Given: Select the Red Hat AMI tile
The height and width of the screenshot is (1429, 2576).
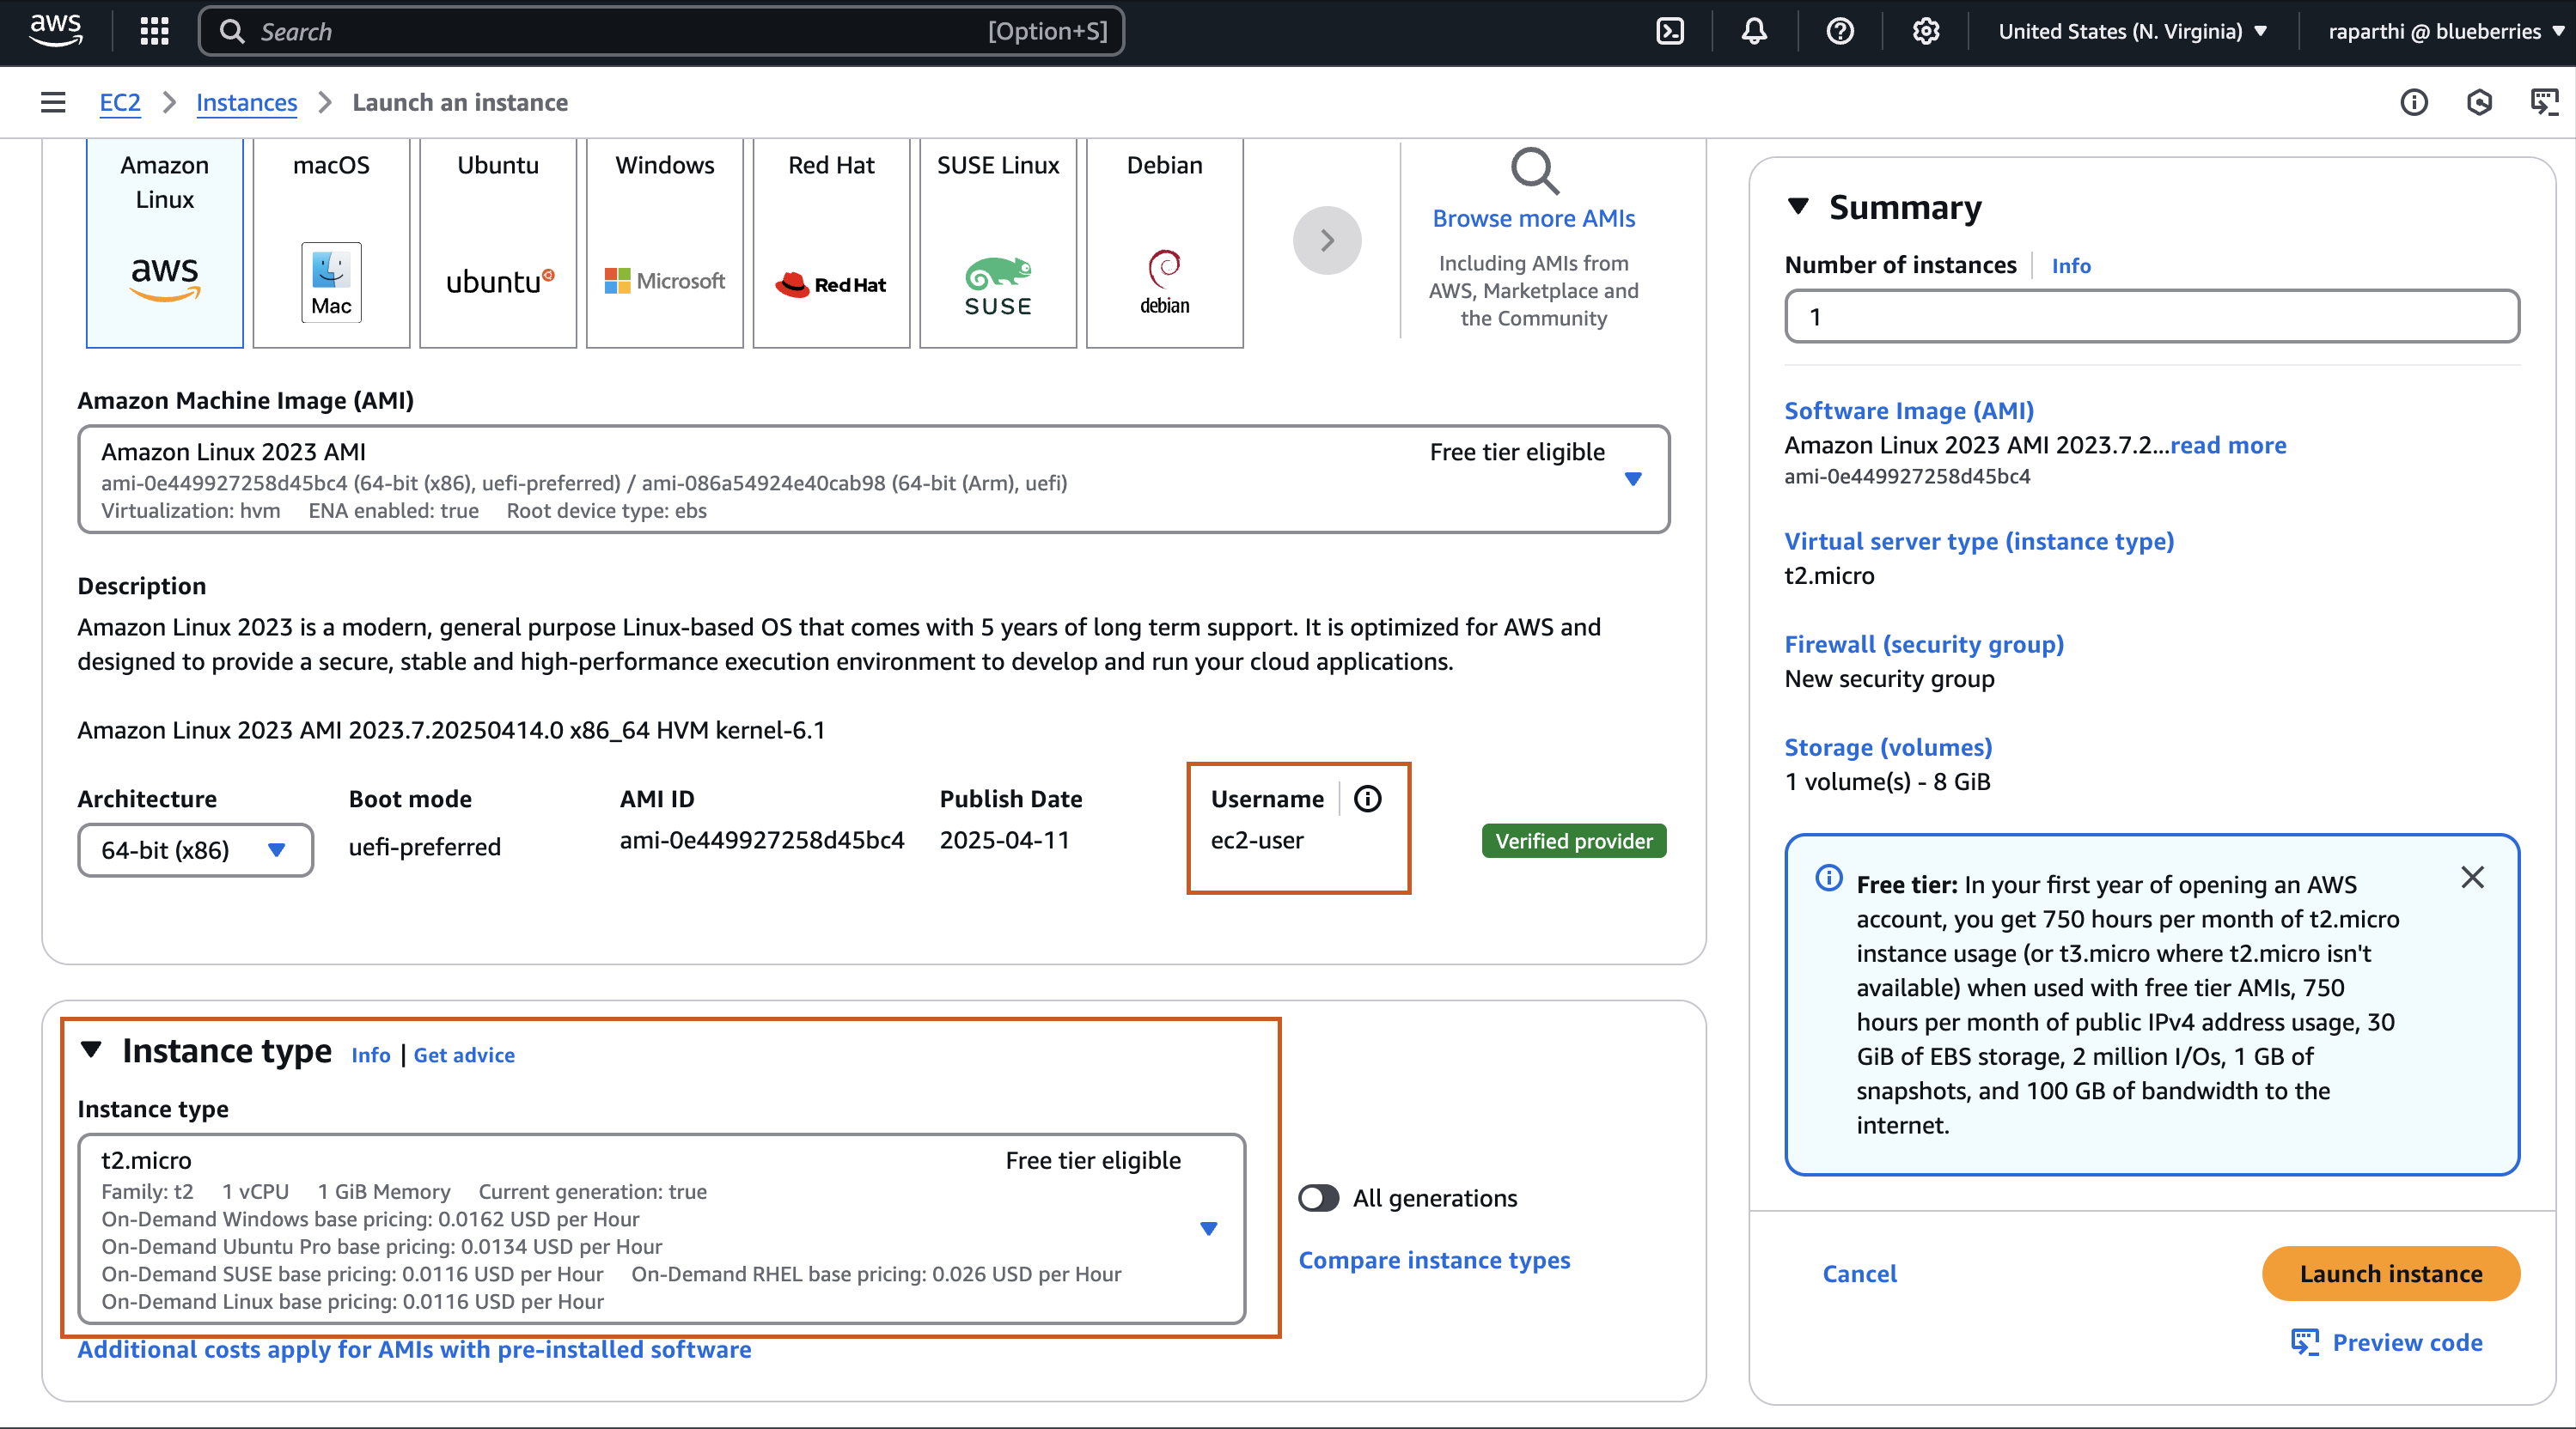Looking at the screenshot, I should point(831,243).
